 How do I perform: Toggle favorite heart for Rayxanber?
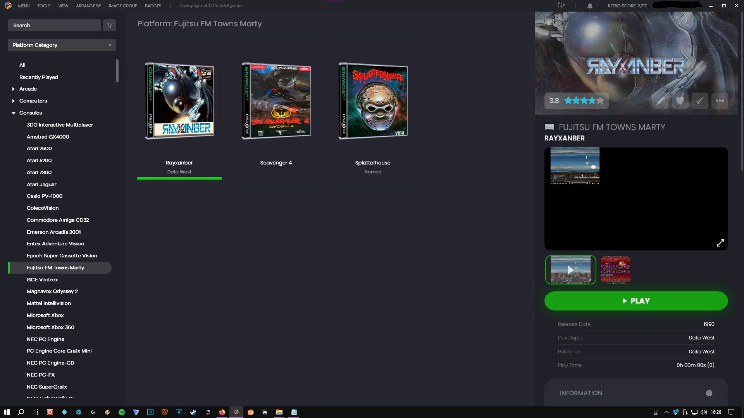tap(680, 101)
